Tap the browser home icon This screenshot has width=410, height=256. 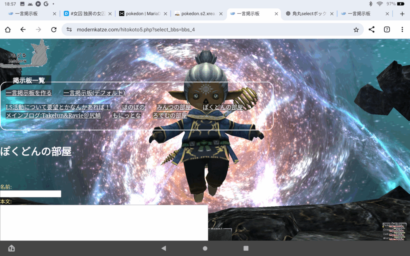click(x=8, y=30)
